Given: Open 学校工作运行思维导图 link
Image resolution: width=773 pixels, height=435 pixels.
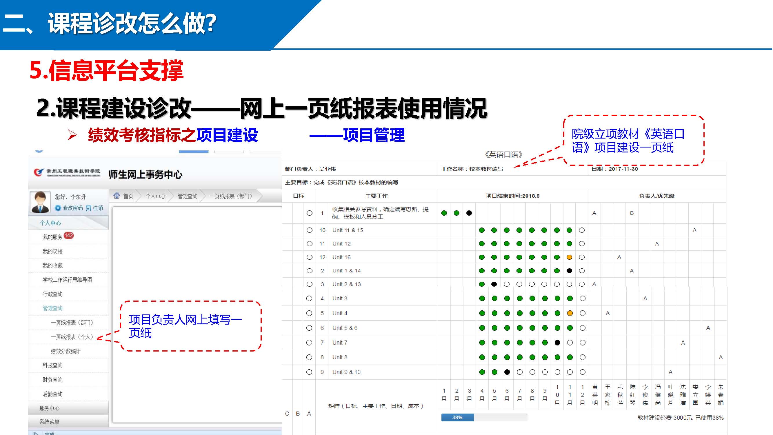Looking at the screenshot, I should 67,280.
